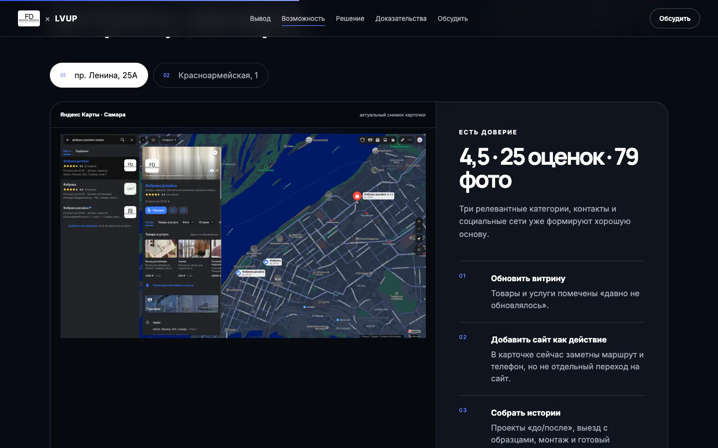Click the share icon in place card
Image resolution: width=718 pixels, height=448 pixels.
[183, 210]
